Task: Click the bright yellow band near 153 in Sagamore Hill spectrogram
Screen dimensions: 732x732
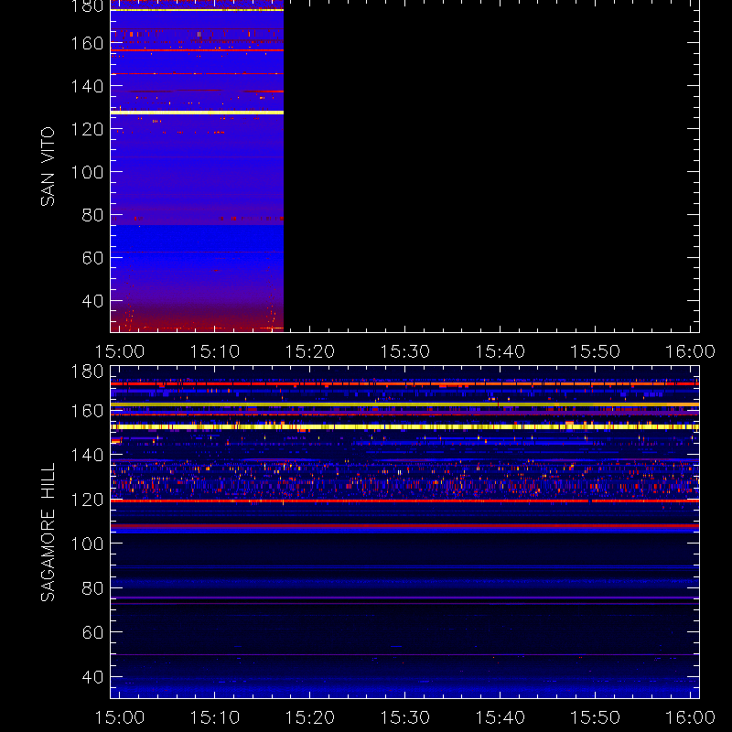Action: tap(404, 426)
